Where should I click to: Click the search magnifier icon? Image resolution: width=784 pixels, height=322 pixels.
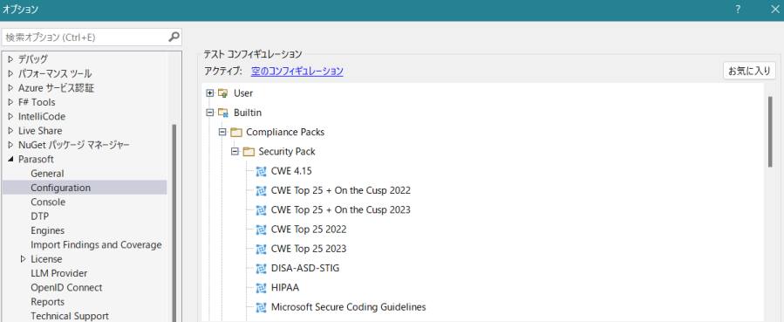pos(174,37)
